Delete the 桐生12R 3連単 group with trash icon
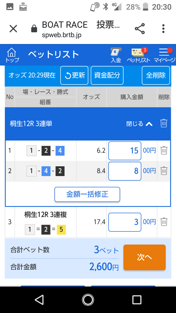Screen dimensions: 176x313 click(x=164, y=123)
